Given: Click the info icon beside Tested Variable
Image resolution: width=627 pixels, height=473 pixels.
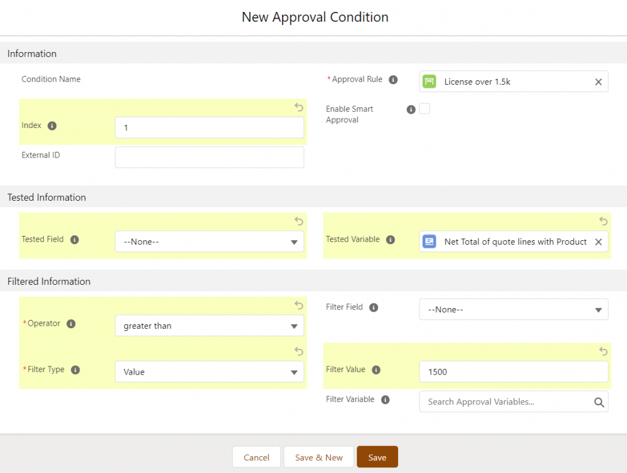Looking at the screenshot, I should (390, 240).
